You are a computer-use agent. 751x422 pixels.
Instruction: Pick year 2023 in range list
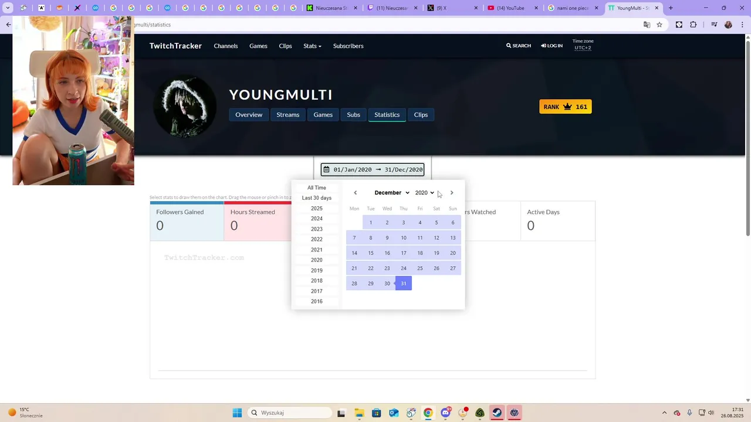317,229
